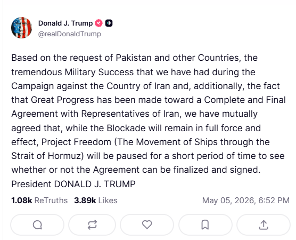ReTruth the post using the arrows icon
Screen dimensions: 296x240
click(92, 225)
